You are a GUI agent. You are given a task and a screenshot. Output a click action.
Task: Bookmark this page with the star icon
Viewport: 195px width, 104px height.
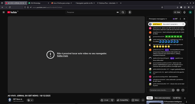coord(162,7)
